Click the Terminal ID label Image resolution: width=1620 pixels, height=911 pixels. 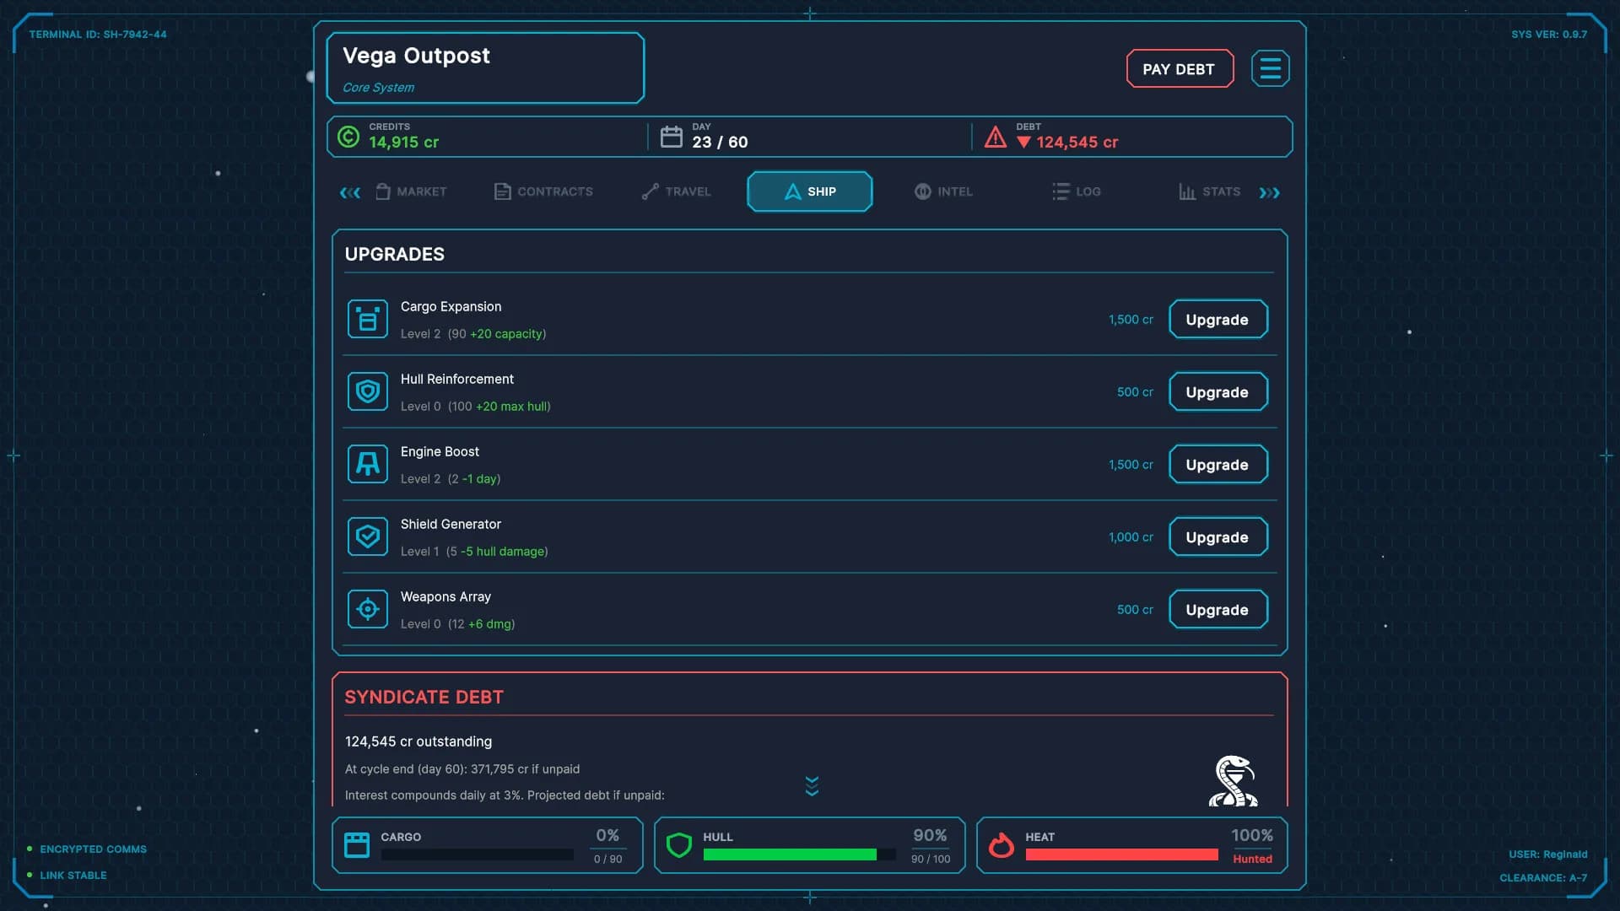[x=98, y=35]
